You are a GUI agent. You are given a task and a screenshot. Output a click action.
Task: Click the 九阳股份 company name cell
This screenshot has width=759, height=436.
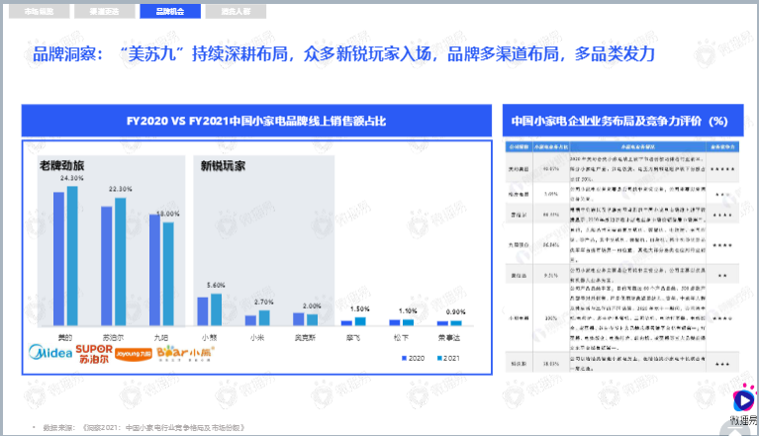519,245
